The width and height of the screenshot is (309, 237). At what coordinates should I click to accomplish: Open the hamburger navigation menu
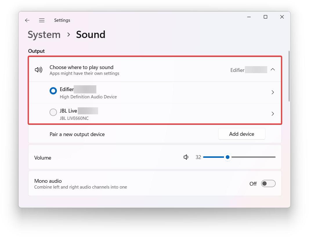coord(42,20)
